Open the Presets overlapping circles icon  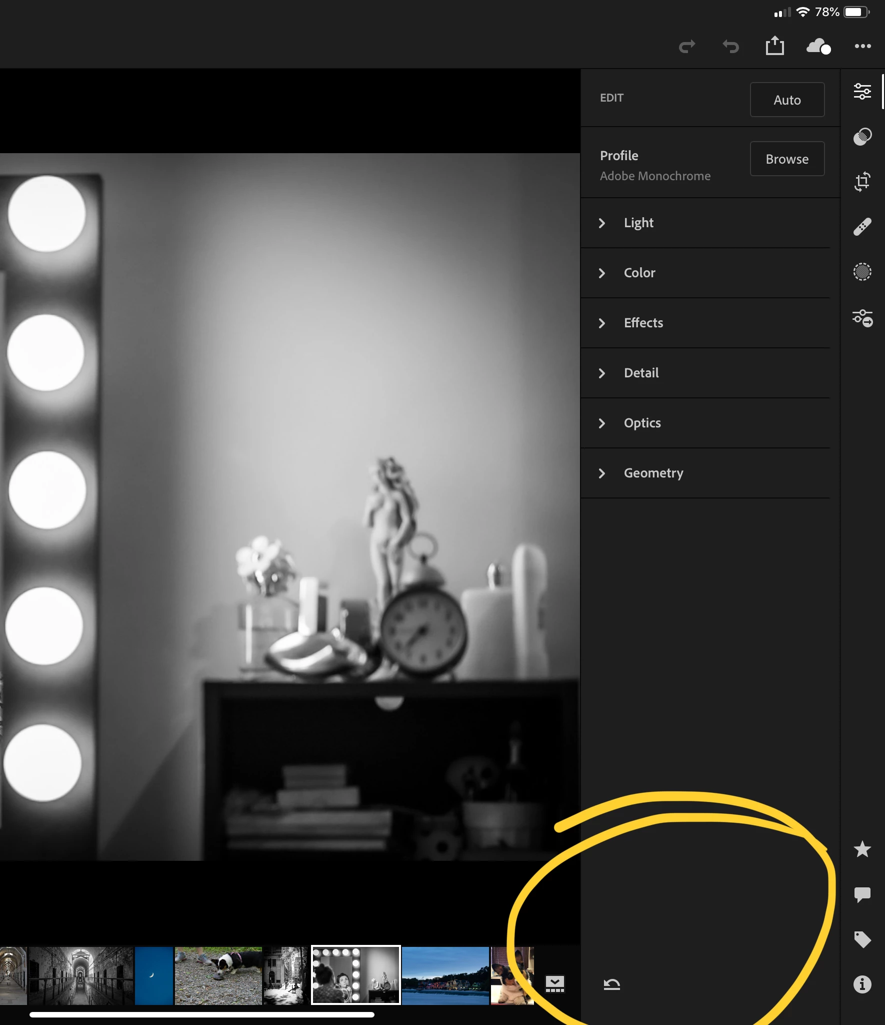click(862, 136)
